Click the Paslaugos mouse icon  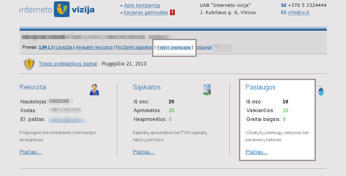tap(320, 91)
